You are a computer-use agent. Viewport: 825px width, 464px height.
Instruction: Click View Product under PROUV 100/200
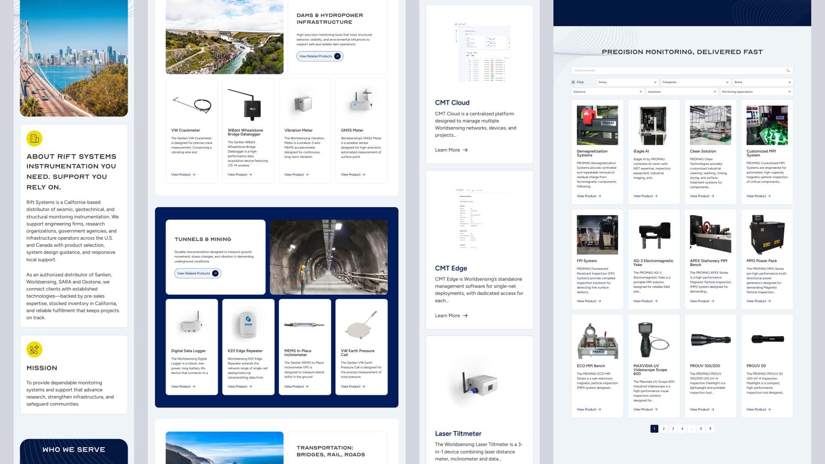(x=702, y=409)
